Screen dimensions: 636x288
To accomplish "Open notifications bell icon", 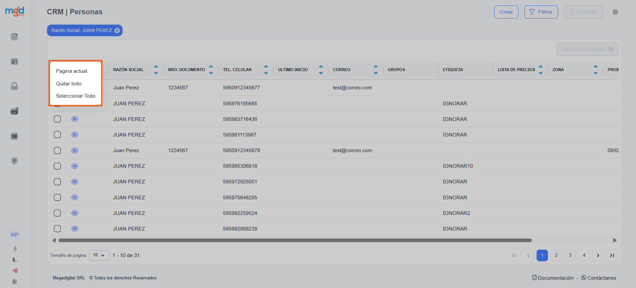I will (15, 248).
